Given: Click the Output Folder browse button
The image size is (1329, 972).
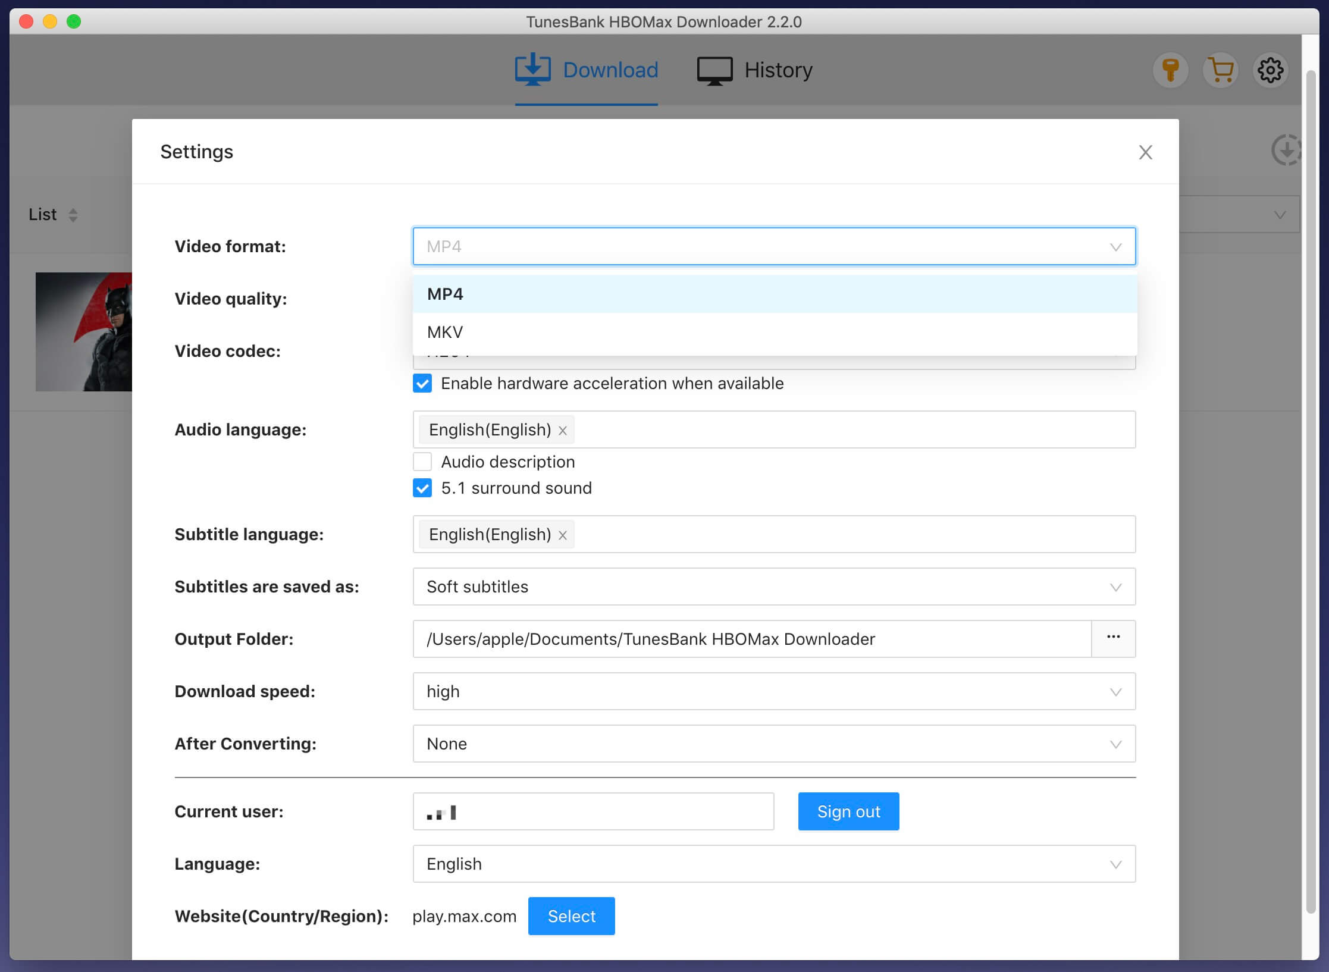Looking at the screenshot, I should coord(1113,638).
